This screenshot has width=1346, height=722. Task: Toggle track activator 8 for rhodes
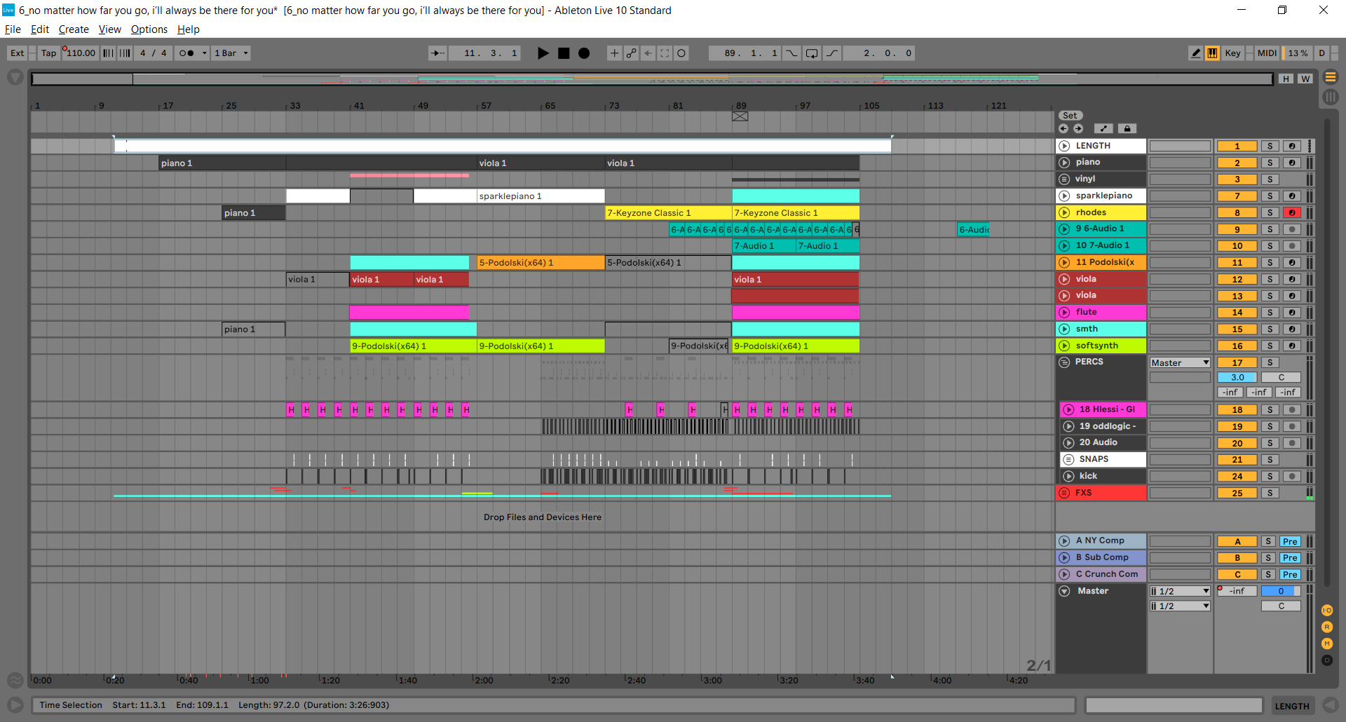coord(1237,213)
